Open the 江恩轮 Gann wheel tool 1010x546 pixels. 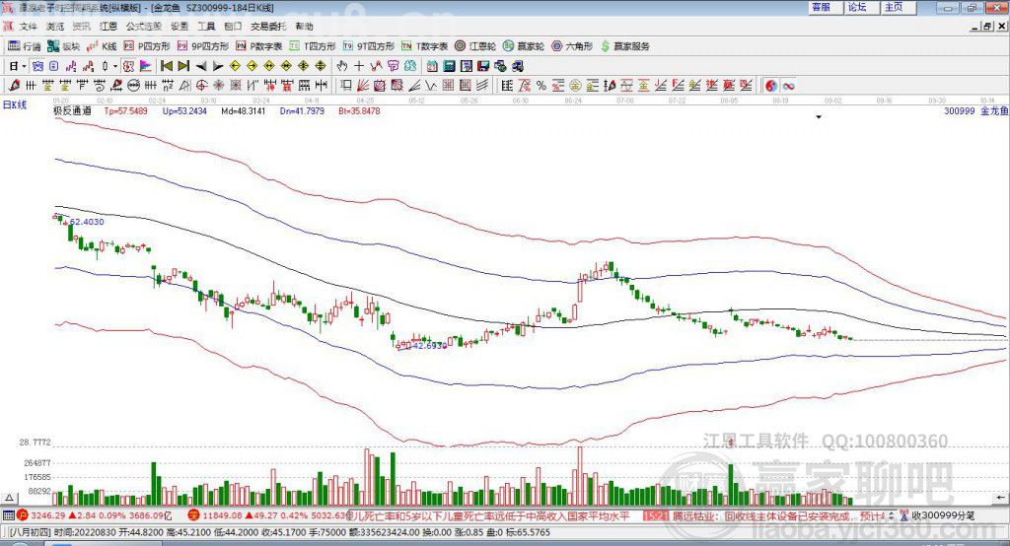point(475,46)
